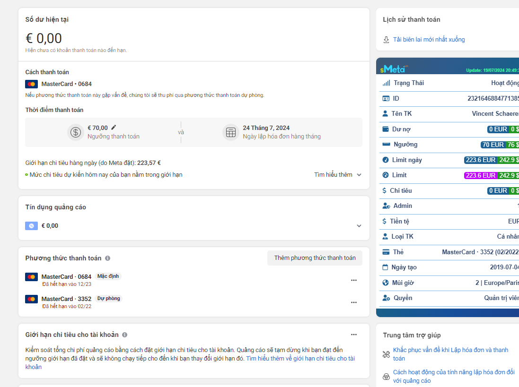Expand the Tín dụng quảng cáo chevron
The width and height of the screenshot is (519, 387).
[359, 226]
